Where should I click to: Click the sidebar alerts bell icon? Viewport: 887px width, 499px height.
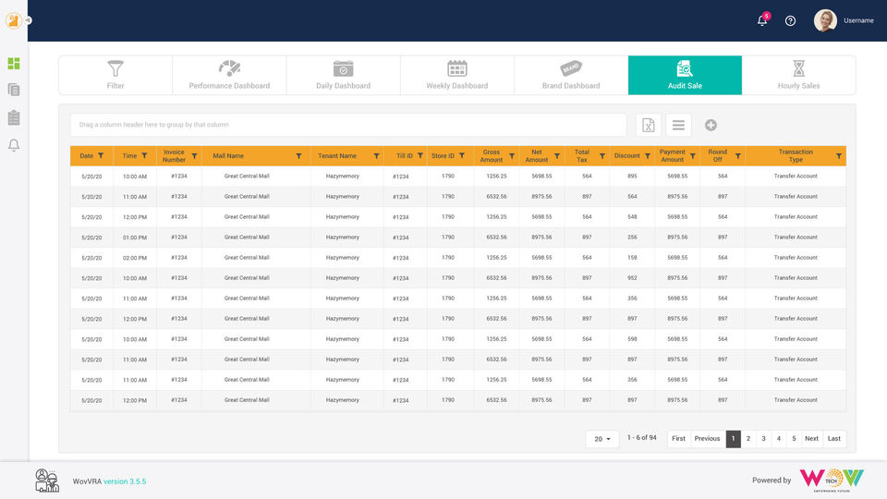pos(14,145)
